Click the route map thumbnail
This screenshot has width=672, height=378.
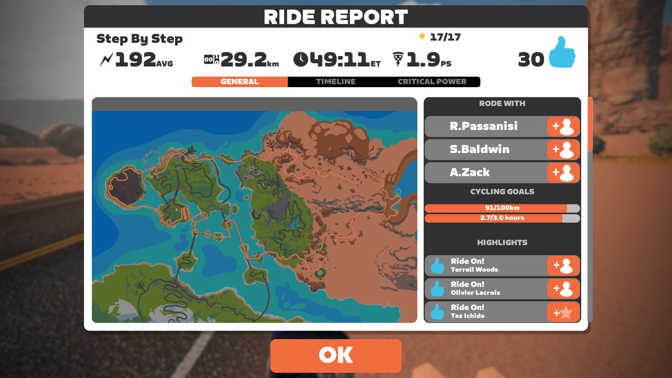point(255,210)
